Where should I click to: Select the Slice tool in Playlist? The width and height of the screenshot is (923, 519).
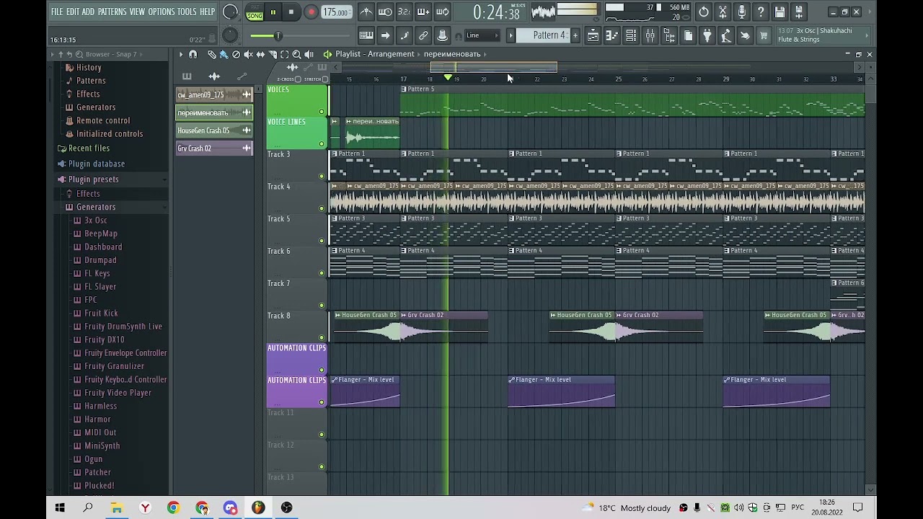pos(273,54)
